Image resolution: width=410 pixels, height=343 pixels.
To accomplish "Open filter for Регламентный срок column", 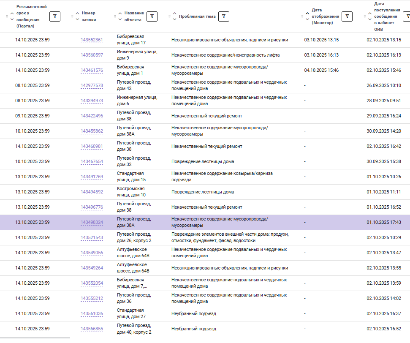I will (x=55, y=16).
